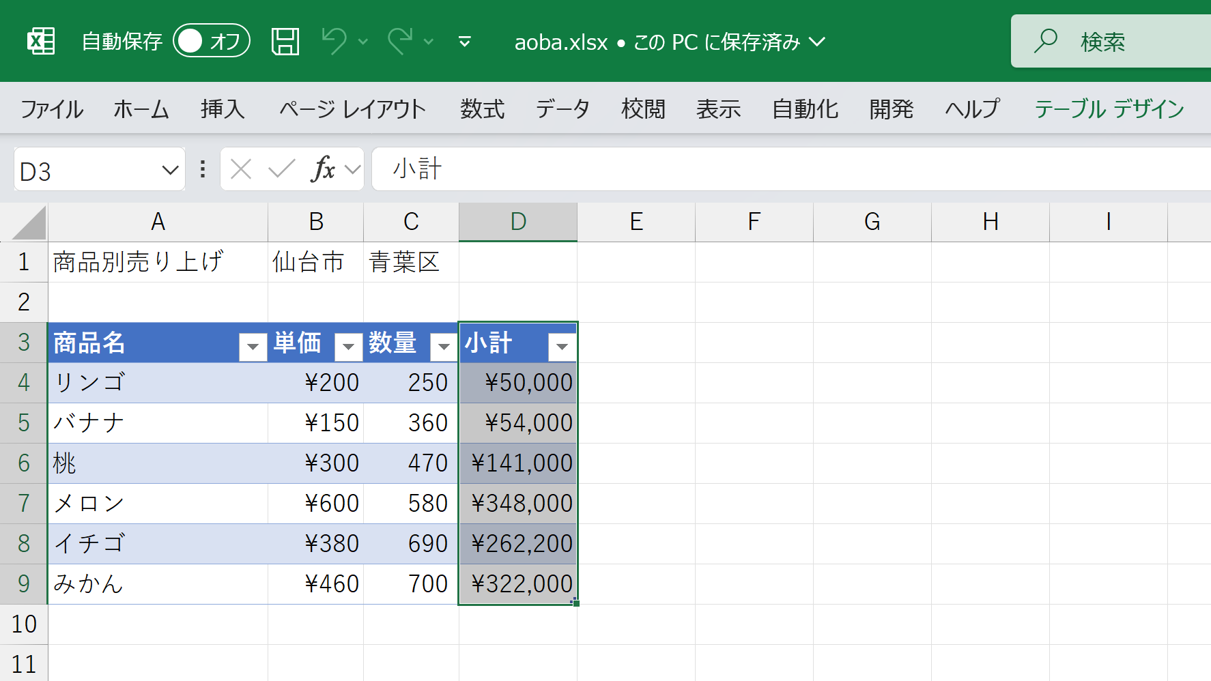Click the quantity cell 470
The height and width of the screenshot is (681, 1211).
click(x=411, y=463)
